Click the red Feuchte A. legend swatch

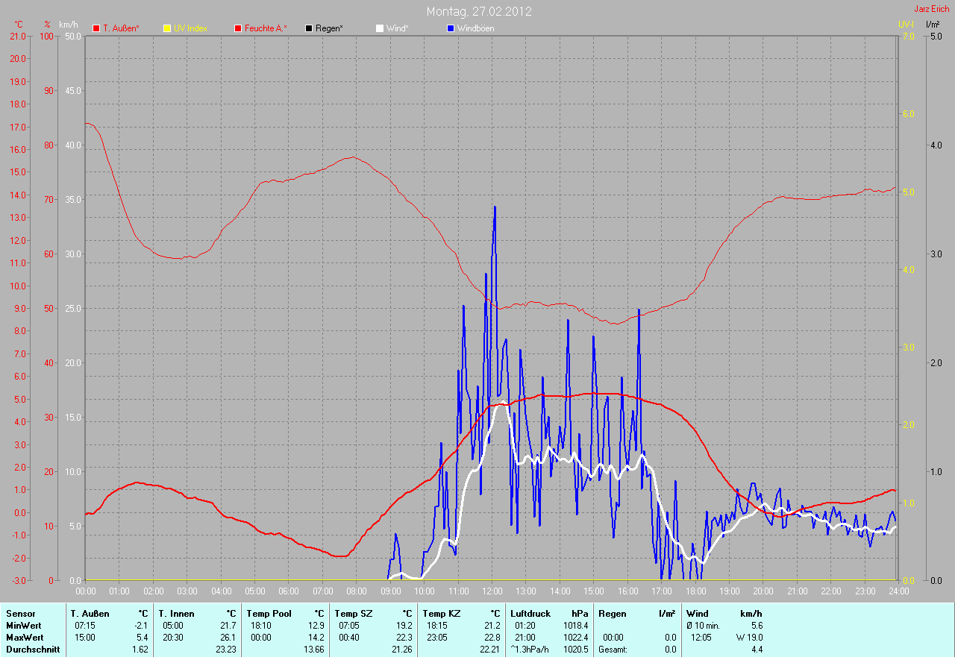[x=238, y=28]
